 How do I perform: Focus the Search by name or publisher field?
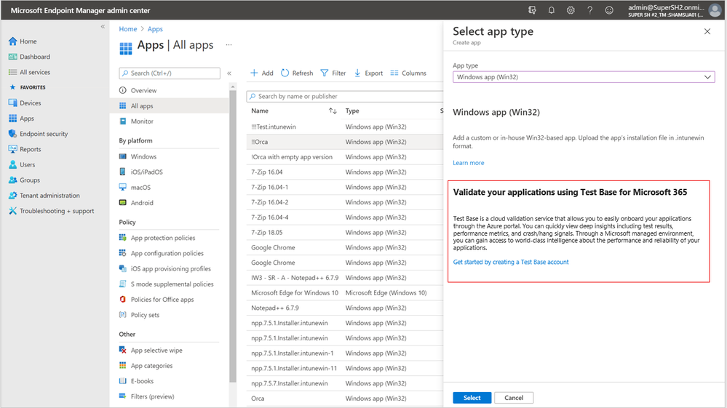coord(345,96)
